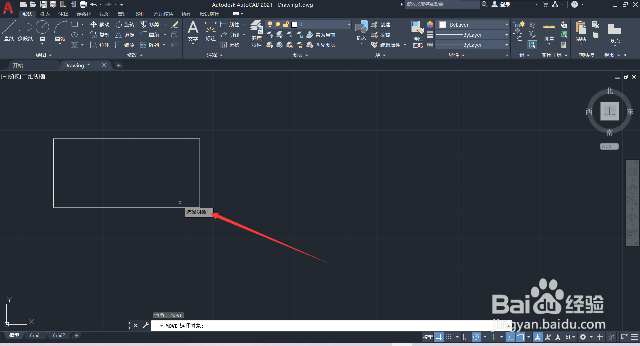Click the 修剪 trim tool

pos(150,24)
